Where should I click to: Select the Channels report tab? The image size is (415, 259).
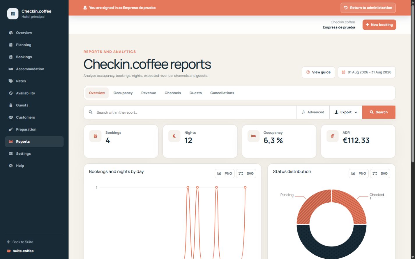[x=173, y=93]
